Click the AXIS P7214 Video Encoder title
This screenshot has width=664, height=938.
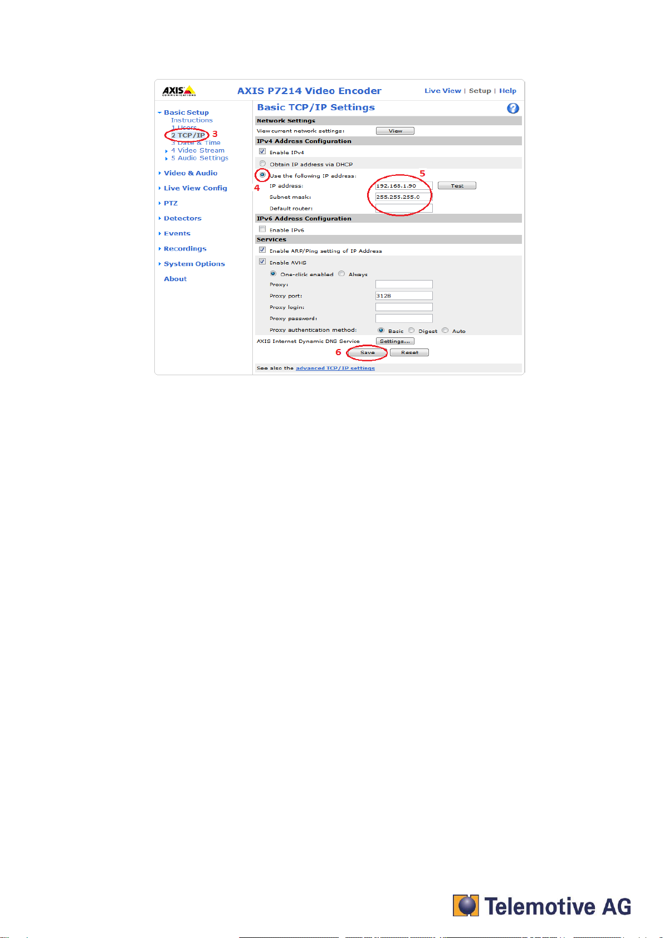click(x=309, y=91)
